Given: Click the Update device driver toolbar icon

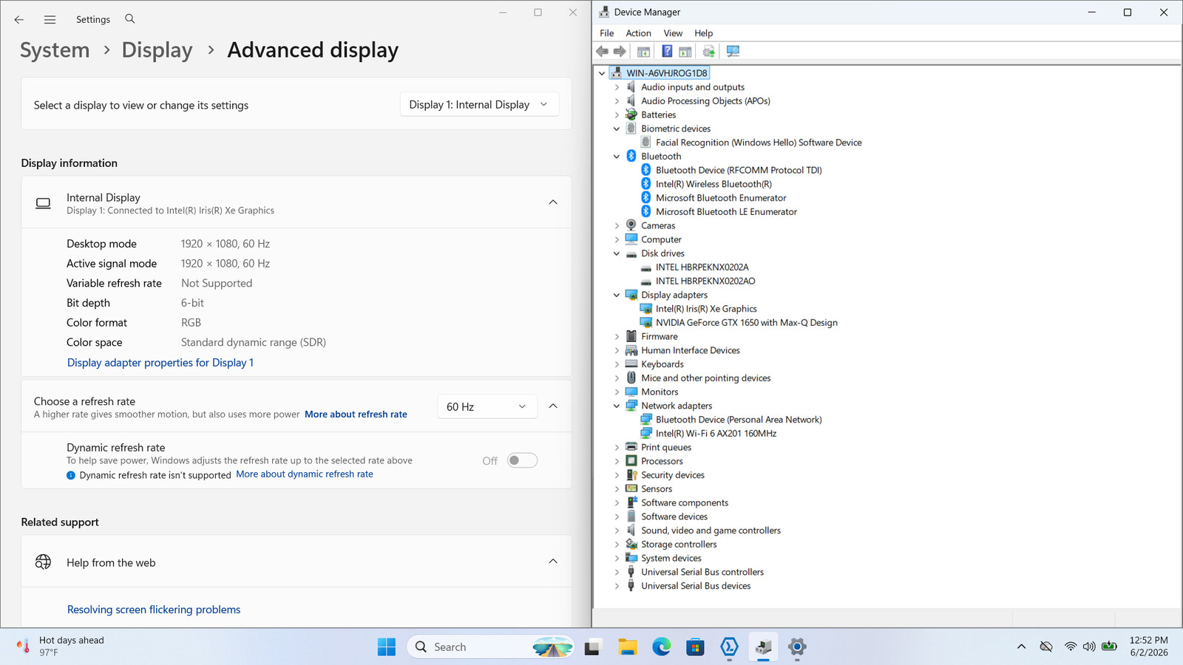Looking at the screenshot, I should tap(709, 51).
